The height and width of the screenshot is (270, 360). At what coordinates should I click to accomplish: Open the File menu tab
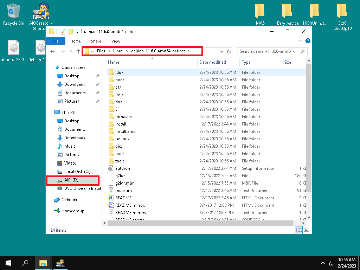click(56, 41)
